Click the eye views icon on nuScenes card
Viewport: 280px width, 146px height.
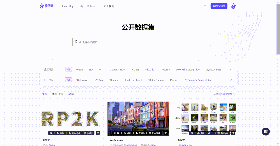125,133
